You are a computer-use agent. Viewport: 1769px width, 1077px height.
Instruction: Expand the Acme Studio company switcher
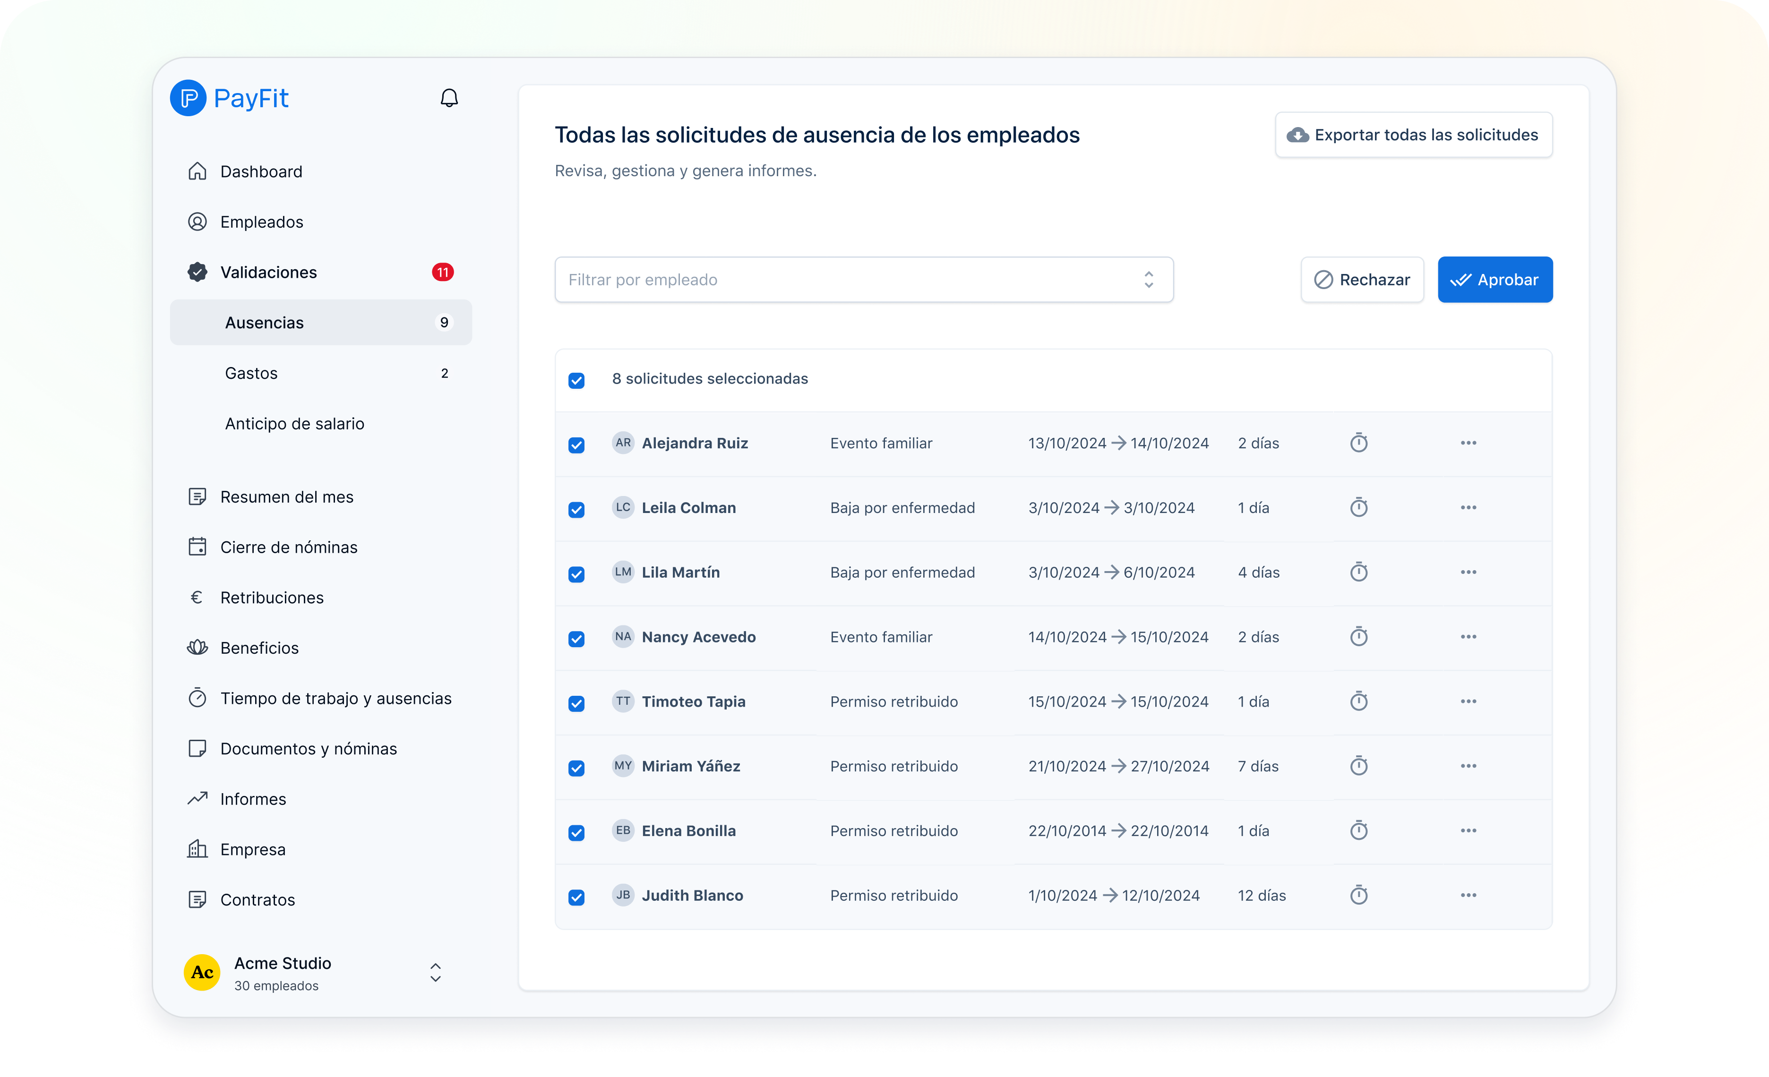click(435, 972)
